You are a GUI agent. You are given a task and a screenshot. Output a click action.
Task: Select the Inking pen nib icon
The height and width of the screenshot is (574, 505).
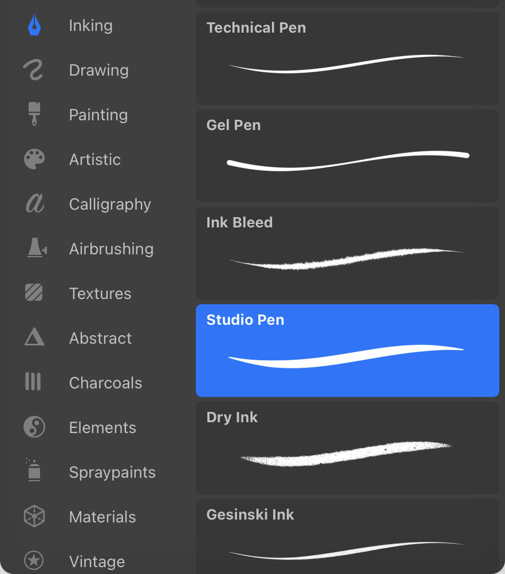coord(33,25)
